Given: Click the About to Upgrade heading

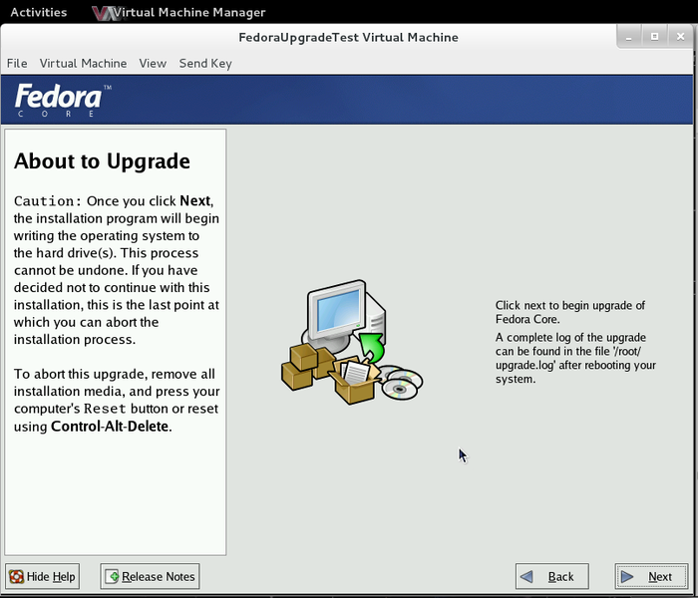Looking at the screenshot, I should point(102,161).
